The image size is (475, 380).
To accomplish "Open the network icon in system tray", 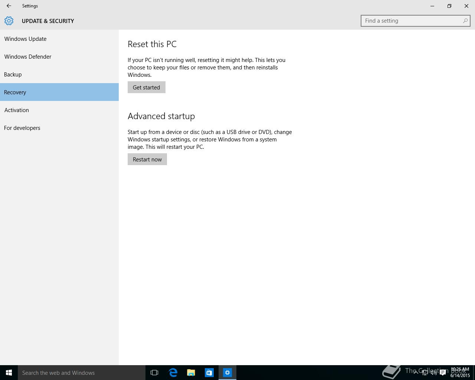I will [425, 373].
